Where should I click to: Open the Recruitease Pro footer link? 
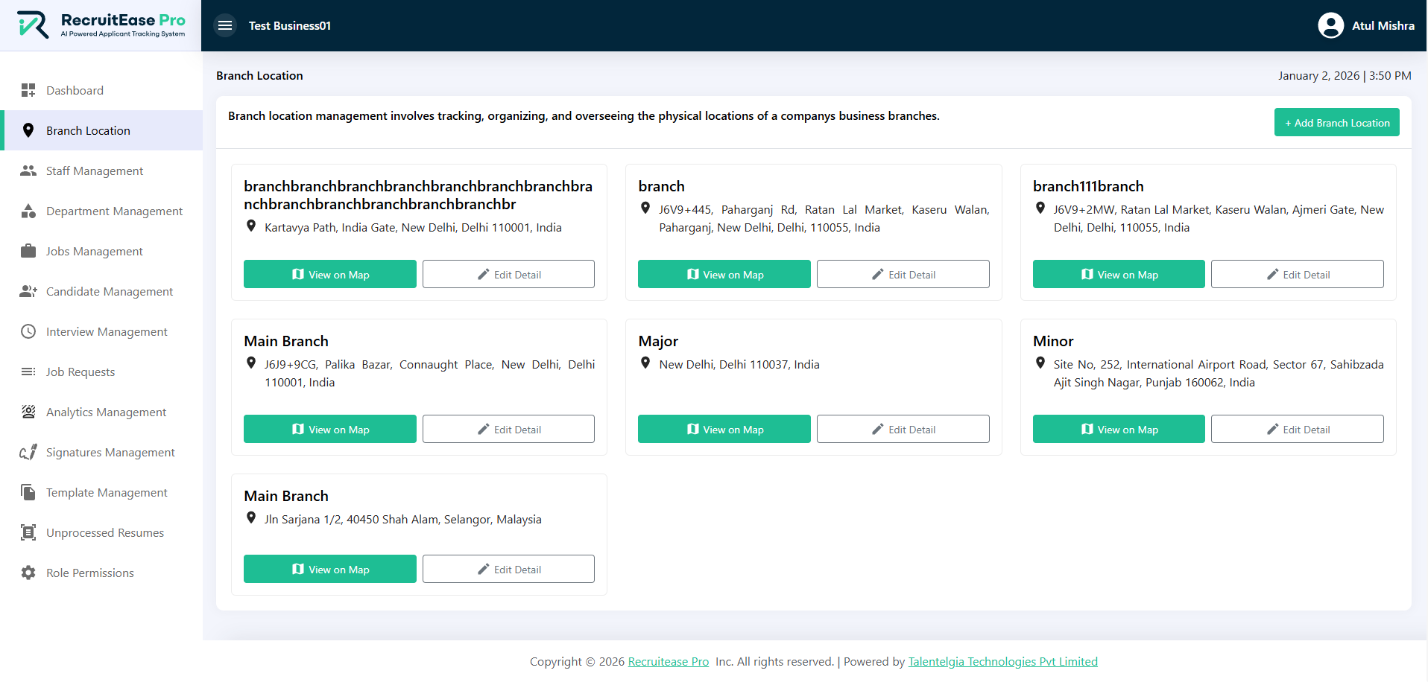pyautogui.click(x=669, y=661)
